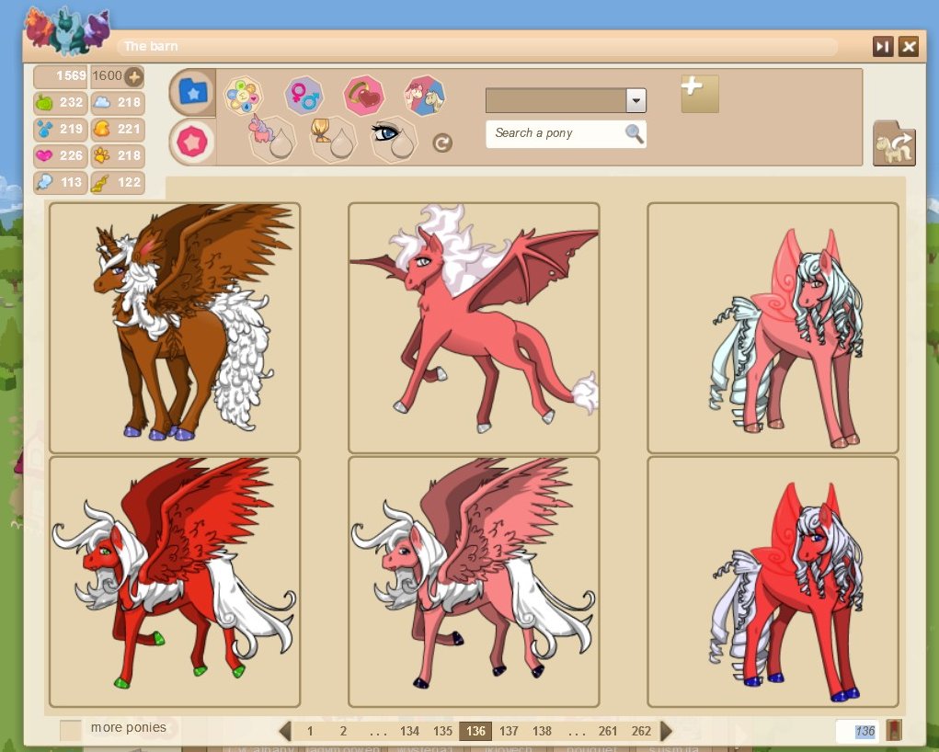Image resolution: width=939 pixels, height=752 pixels.
Task: Jump to page 1
Action: pos(310,731)
